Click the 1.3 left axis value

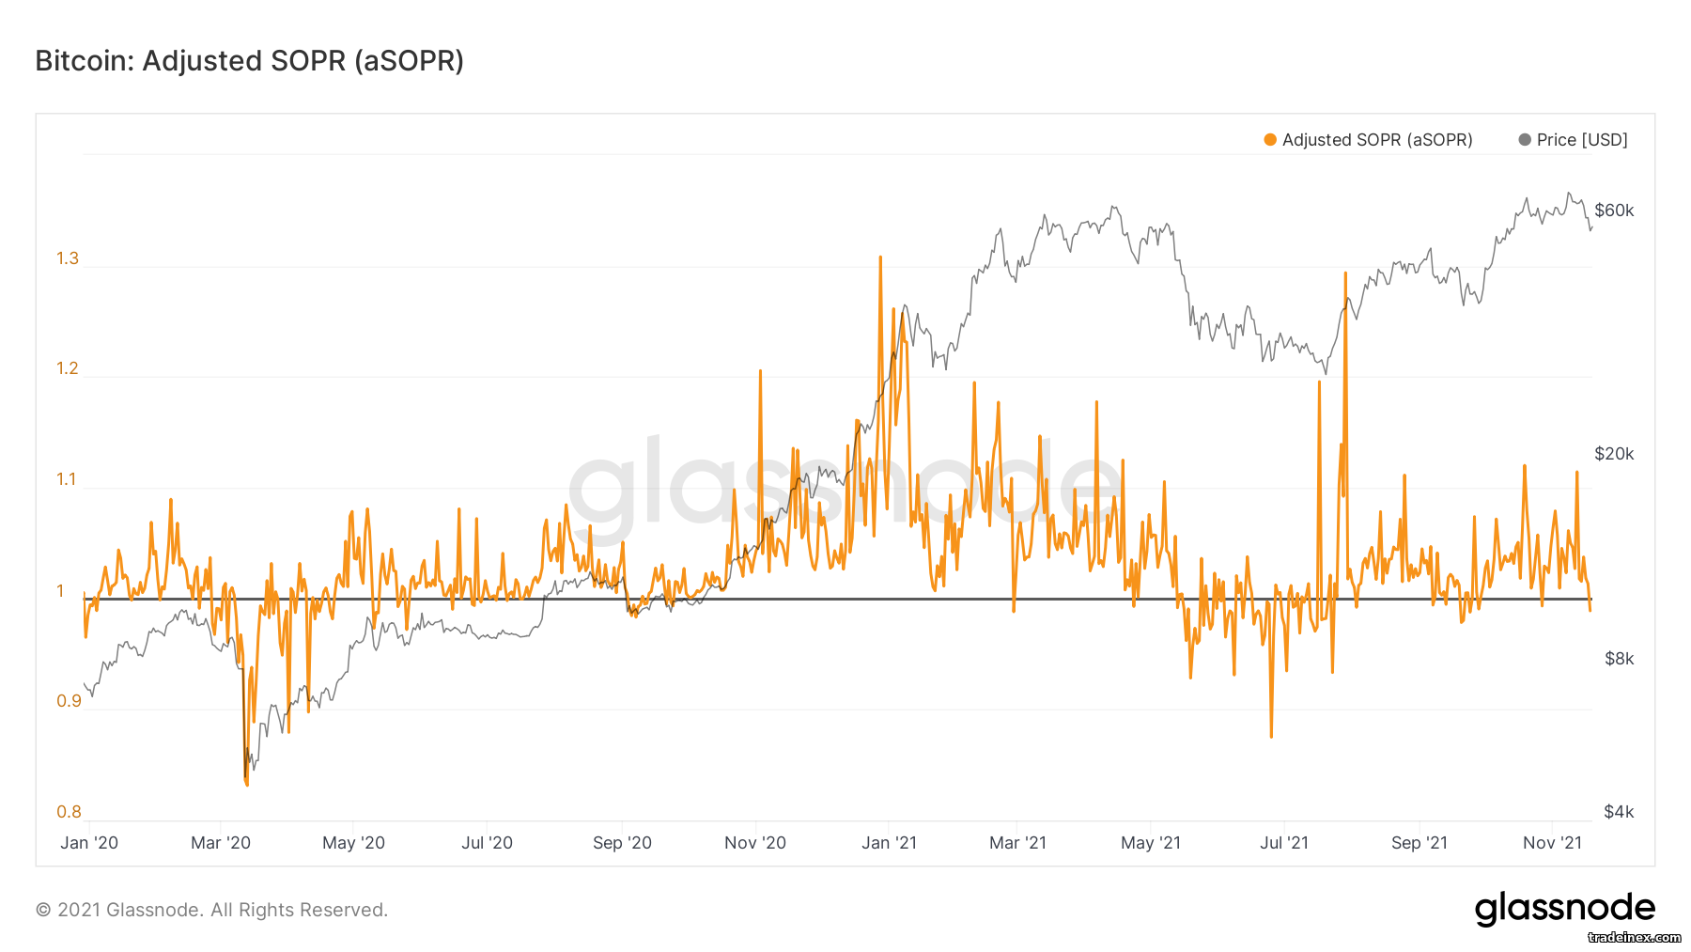point(68,258)
